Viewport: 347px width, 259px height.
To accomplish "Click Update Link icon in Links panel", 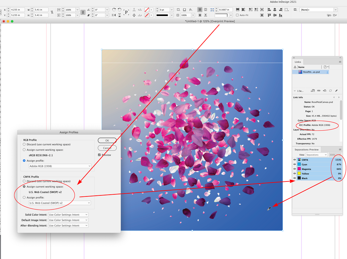I will pyautogui.click(x=330, y=91).
